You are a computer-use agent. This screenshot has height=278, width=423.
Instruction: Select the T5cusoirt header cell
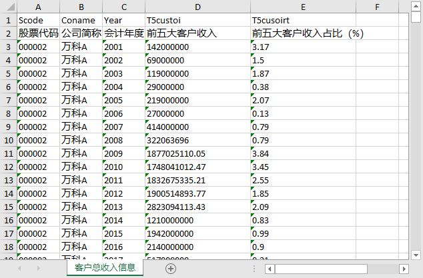pyautogui.click(x=303, y=20)
